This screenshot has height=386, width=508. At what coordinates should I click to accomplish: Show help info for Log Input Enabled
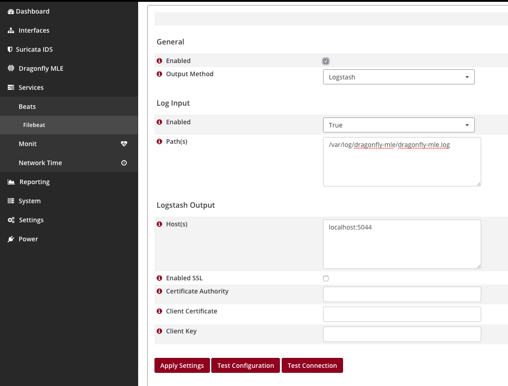[159, 122]
